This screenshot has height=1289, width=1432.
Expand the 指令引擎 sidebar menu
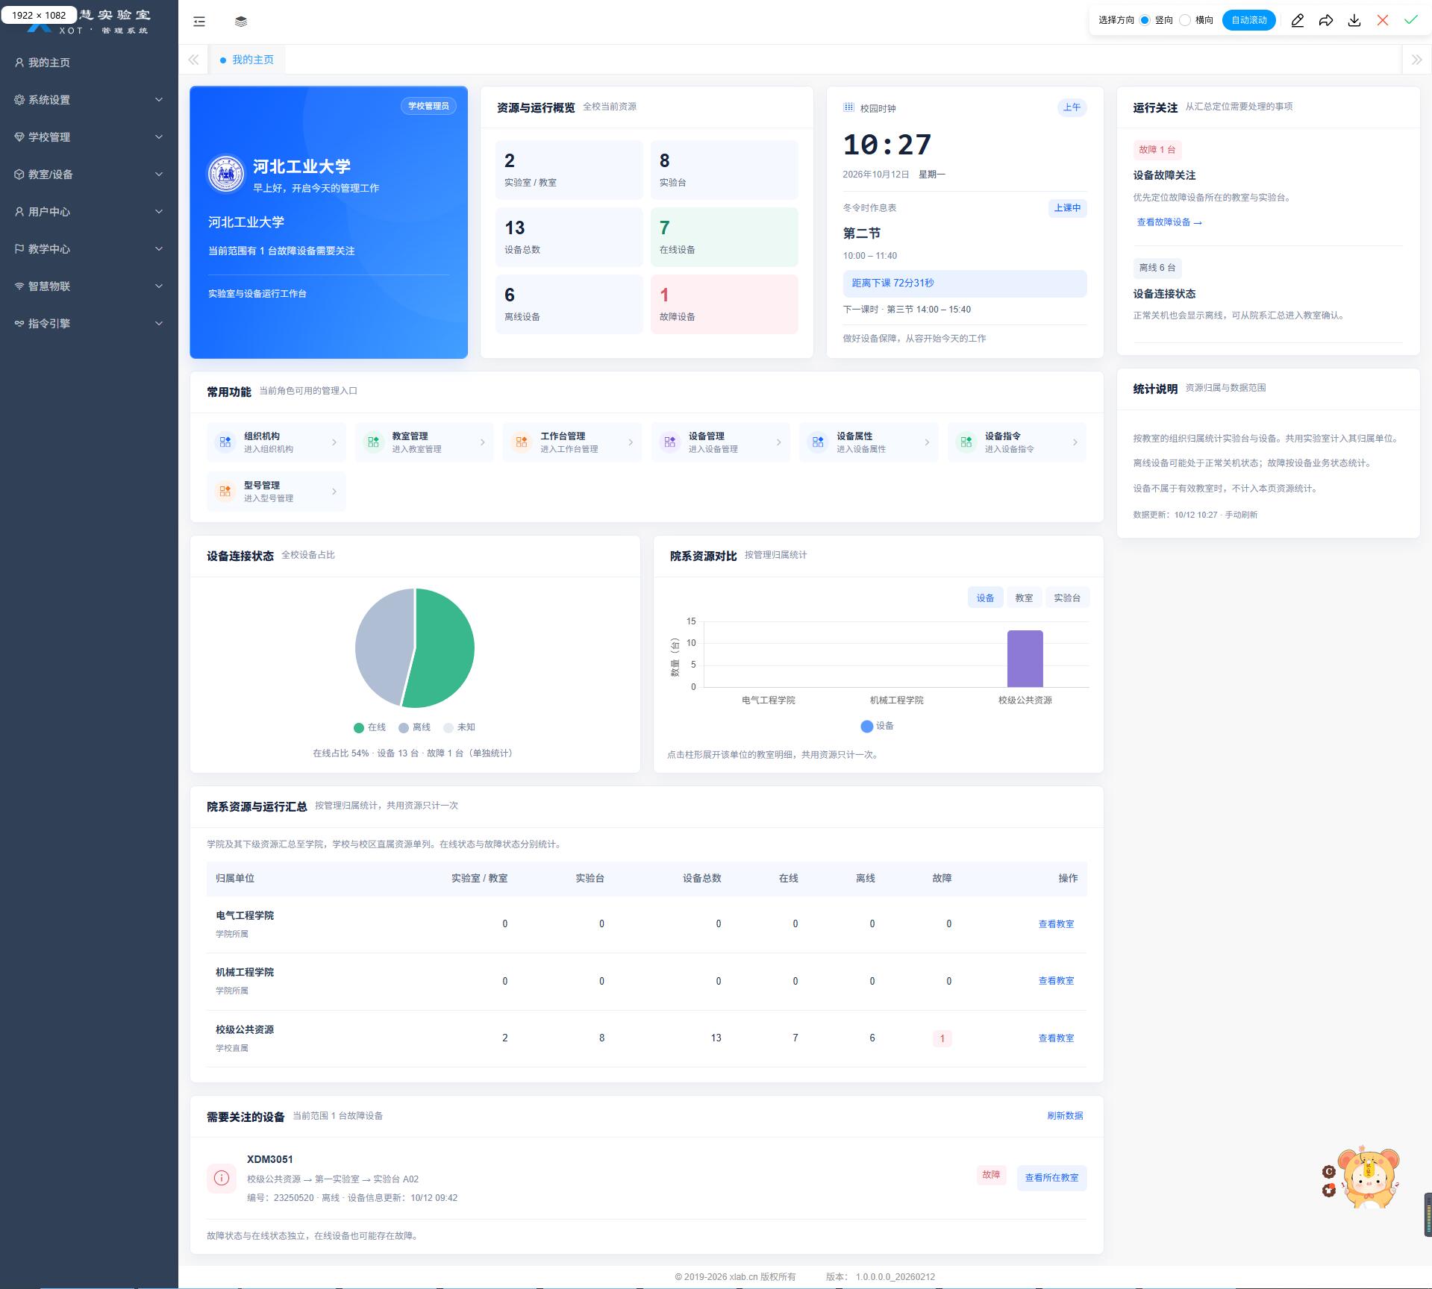[89, 324]
